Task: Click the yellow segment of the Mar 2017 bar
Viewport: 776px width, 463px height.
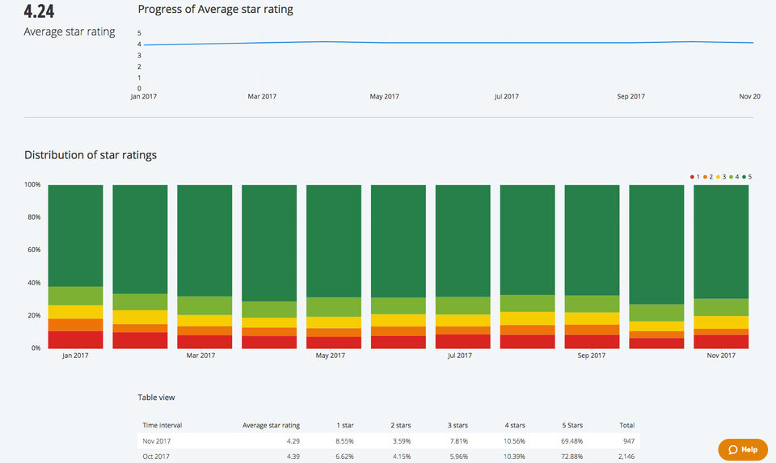Action: point(205,321)
